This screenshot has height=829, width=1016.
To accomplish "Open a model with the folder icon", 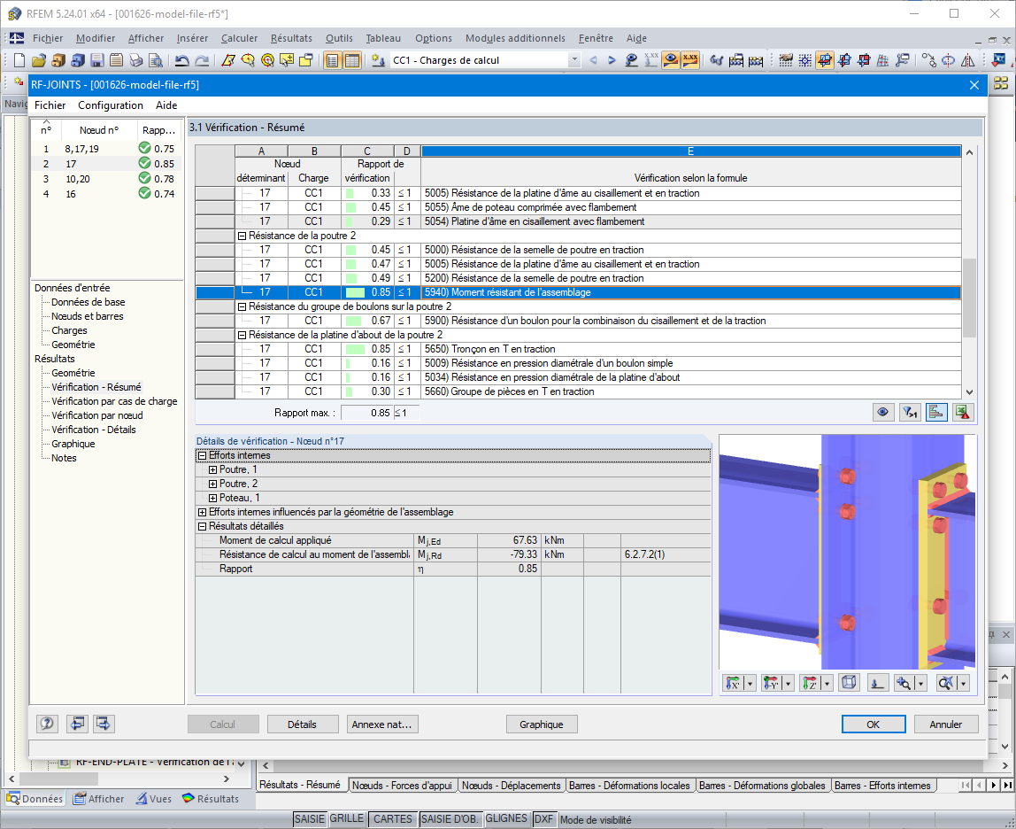I will [x=39, y=60].
